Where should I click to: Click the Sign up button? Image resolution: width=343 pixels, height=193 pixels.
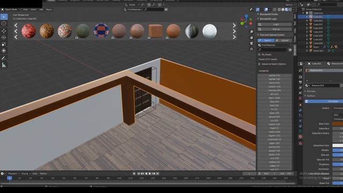274,29
